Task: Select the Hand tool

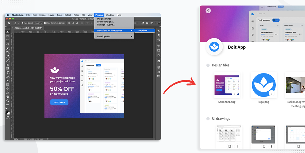Action: tap(8, 97)
